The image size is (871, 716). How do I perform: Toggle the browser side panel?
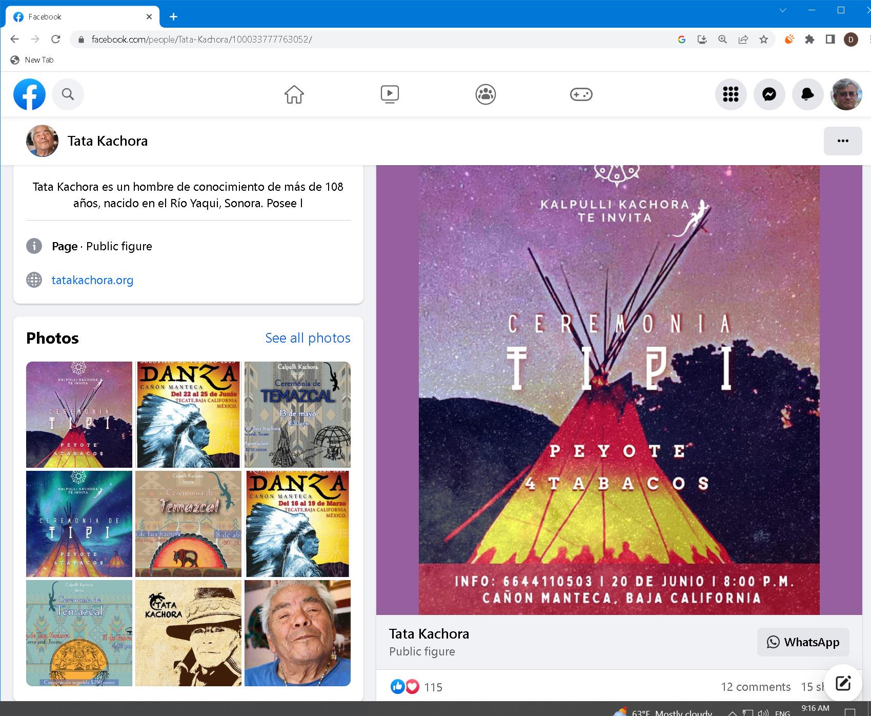[830, 39]
